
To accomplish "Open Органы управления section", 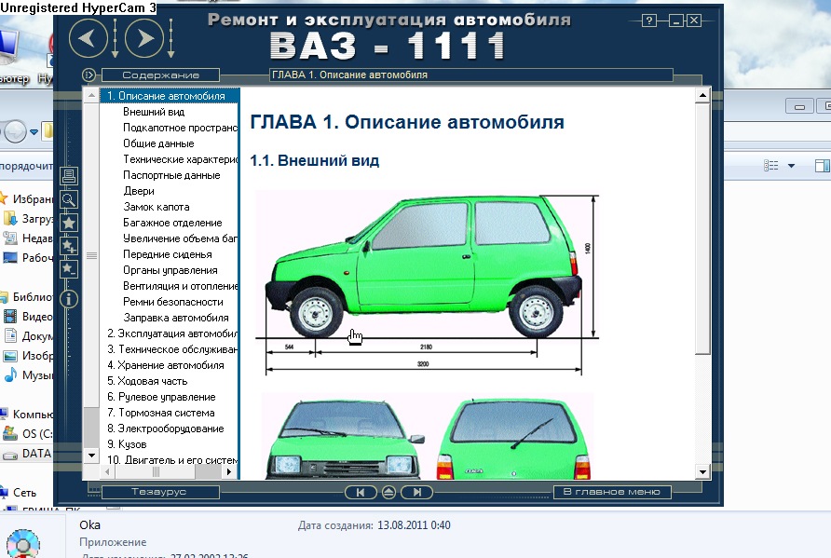I will (170, 270).
